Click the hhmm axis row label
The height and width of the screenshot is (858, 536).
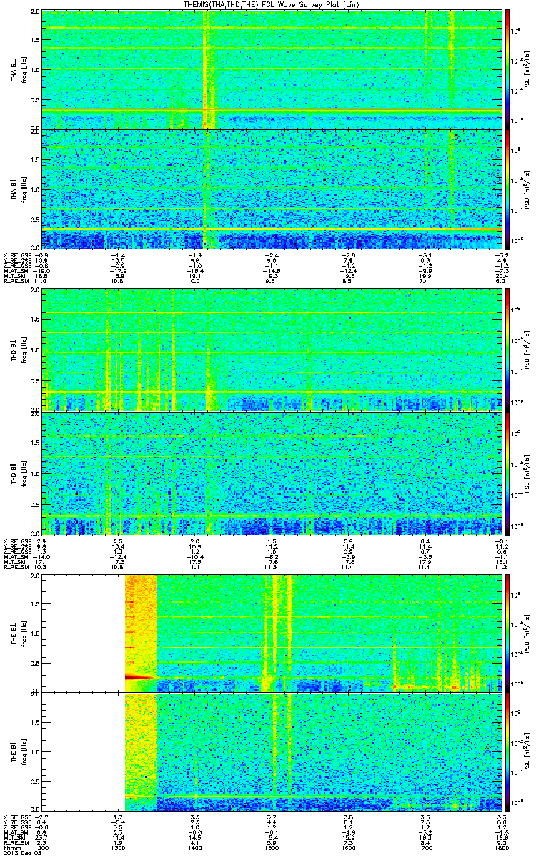(11, 847)
